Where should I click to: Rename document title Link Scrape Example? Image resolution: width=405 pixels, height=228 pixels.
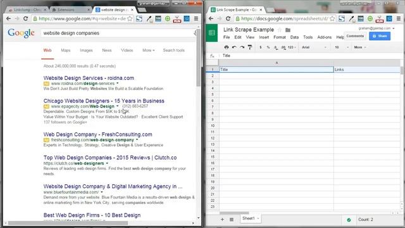point(249,30)
